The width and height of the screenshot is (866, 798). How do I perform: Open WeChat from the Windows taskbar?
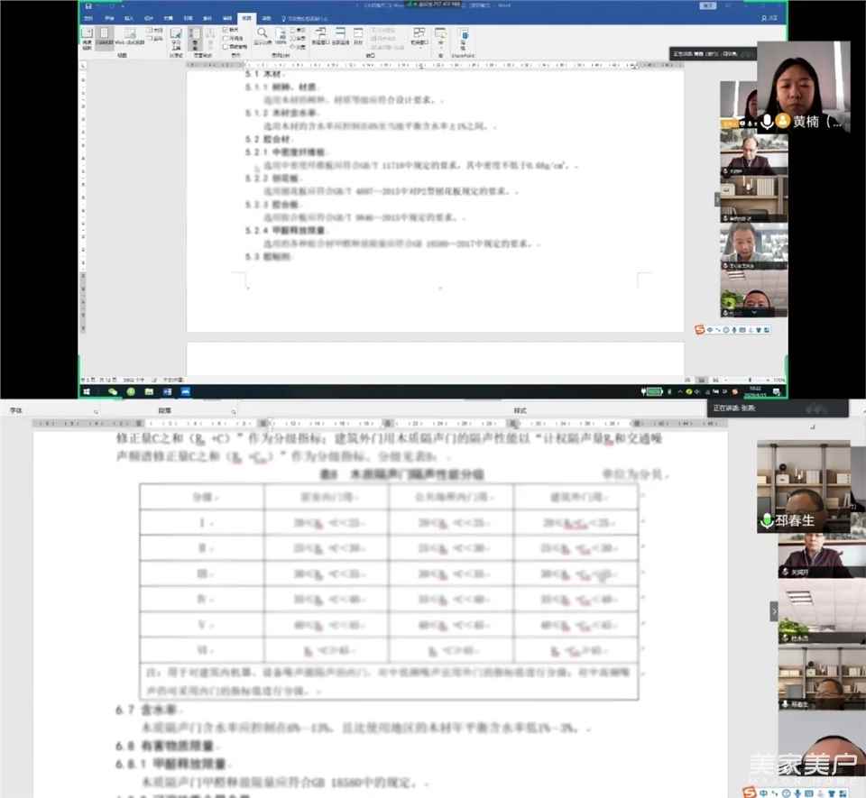click(x=113, y=391)
